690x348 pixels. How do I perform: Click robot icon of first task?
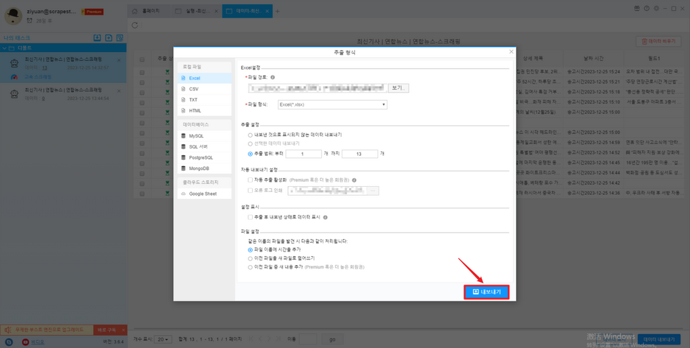click(14, 63)
